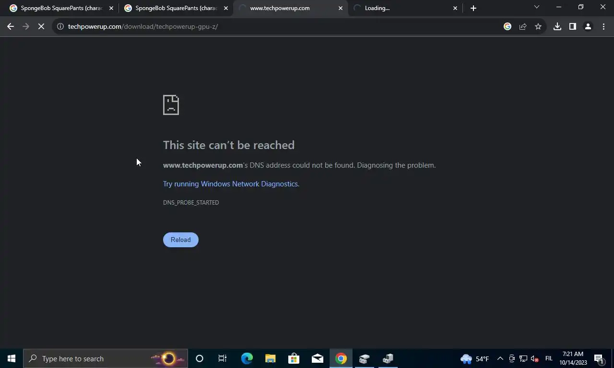This screenshot has width=614, height=368.
Task: Click the sad page error icon
Action: coord(171,105)
